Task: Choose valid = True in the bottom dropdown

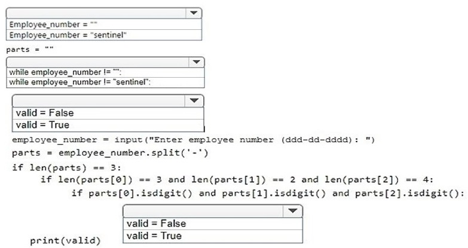Action: point(154,235)
